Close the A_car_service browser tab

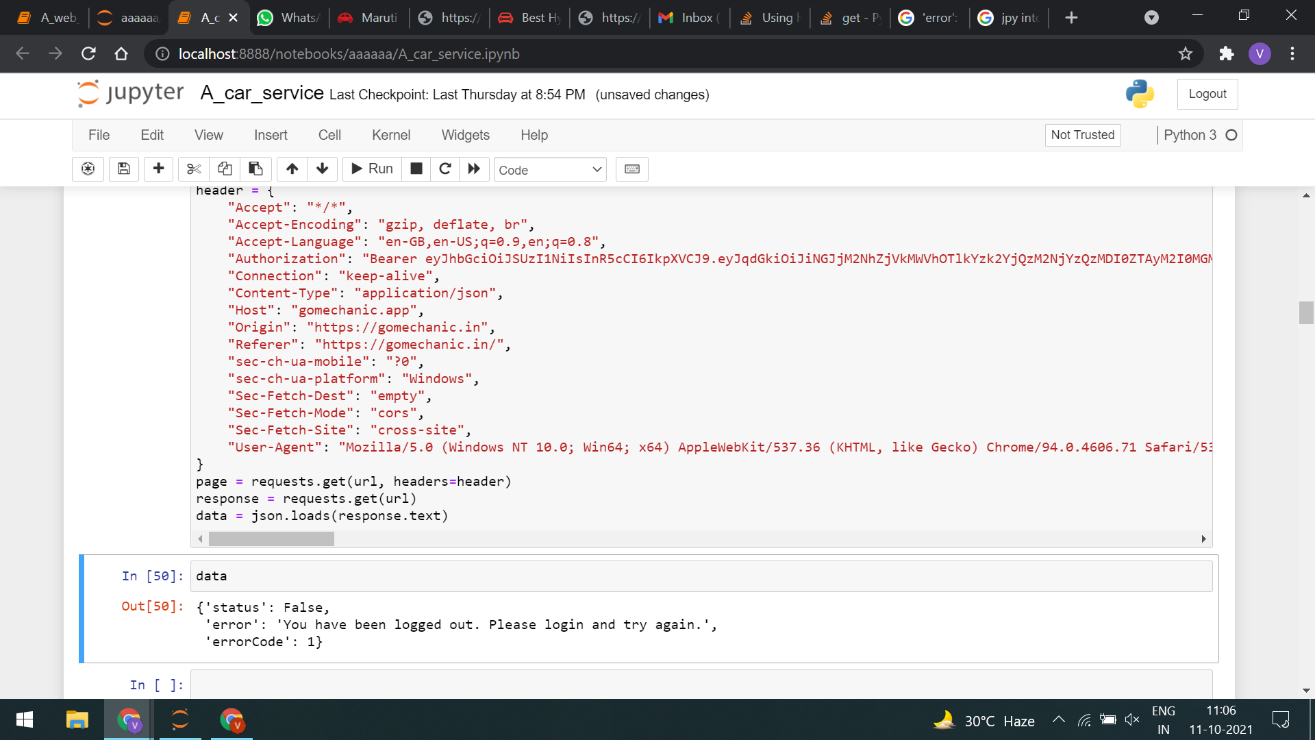point(233,18)
